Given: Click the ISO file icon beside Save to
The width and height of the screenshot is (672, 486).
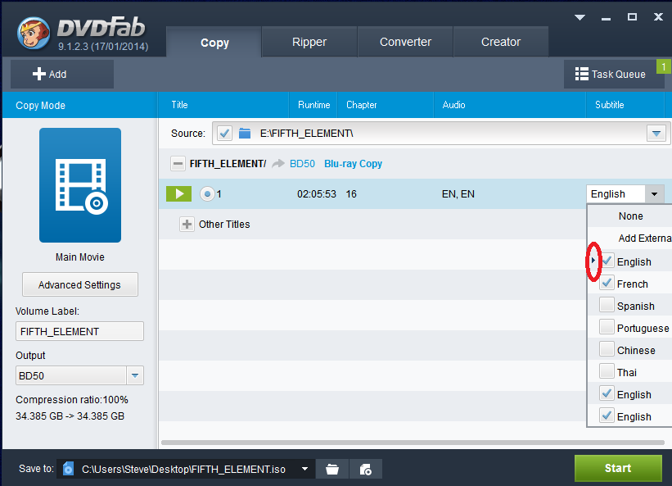Looking at the screenshot, I should 68,469.
